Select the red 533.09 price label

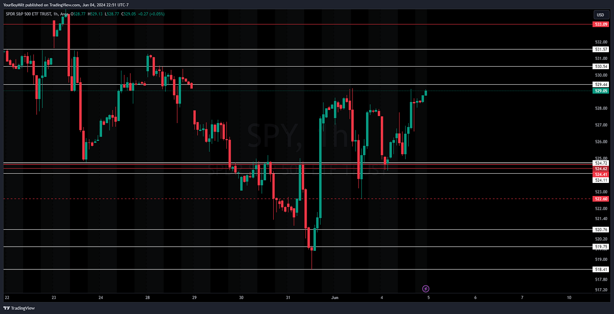point(601,24)
